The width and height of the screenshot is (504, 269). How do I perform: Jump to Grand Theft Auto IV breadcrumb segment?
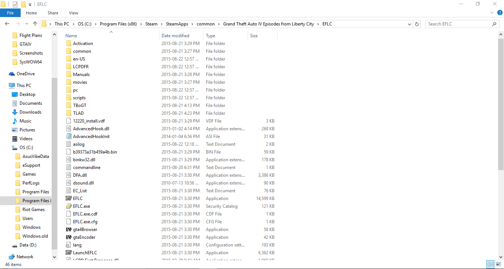tap(269, 24)
